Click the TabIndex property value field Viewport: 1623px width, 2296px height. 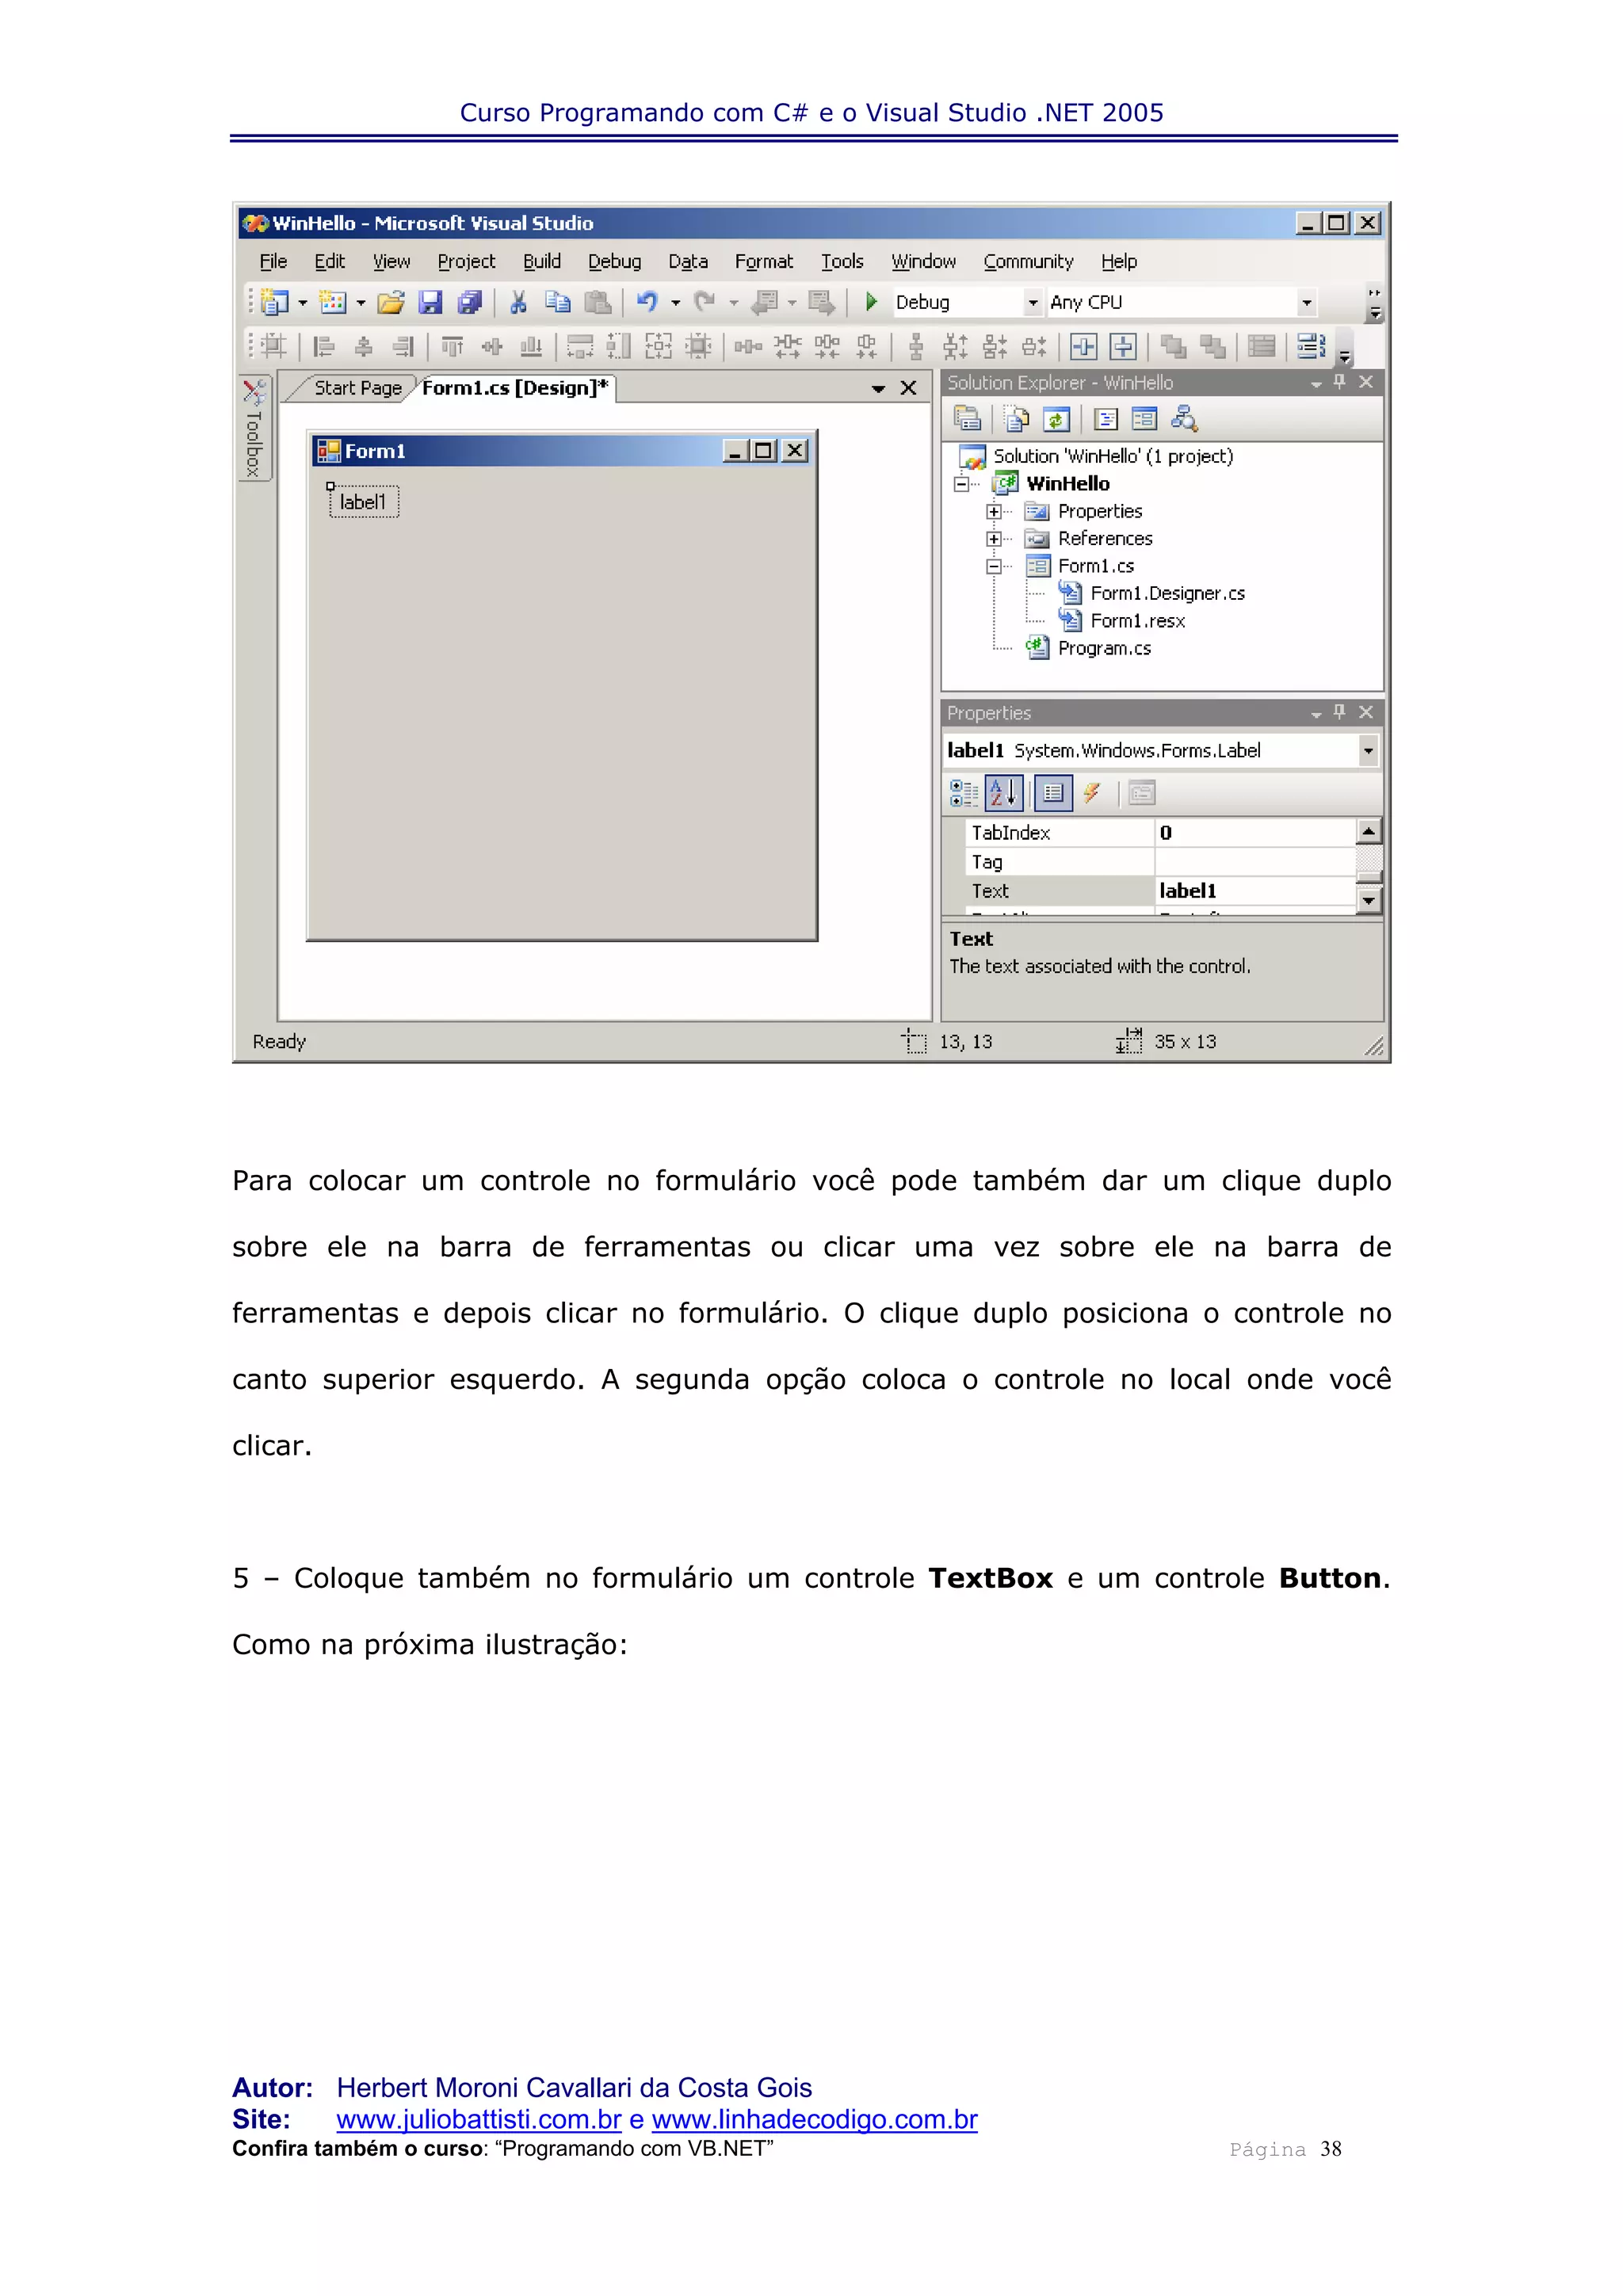click(1255, 833)
